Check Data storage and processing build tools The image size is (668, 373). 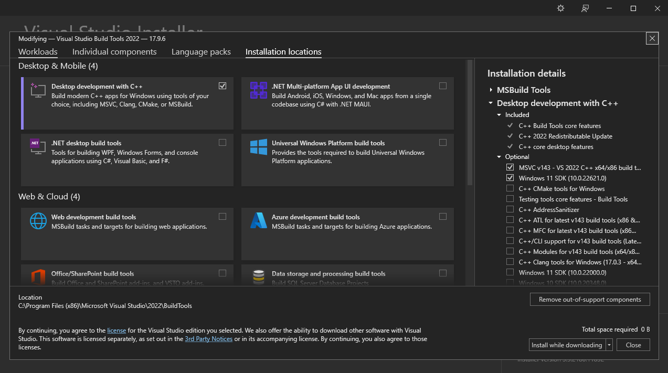pos(443,273)
